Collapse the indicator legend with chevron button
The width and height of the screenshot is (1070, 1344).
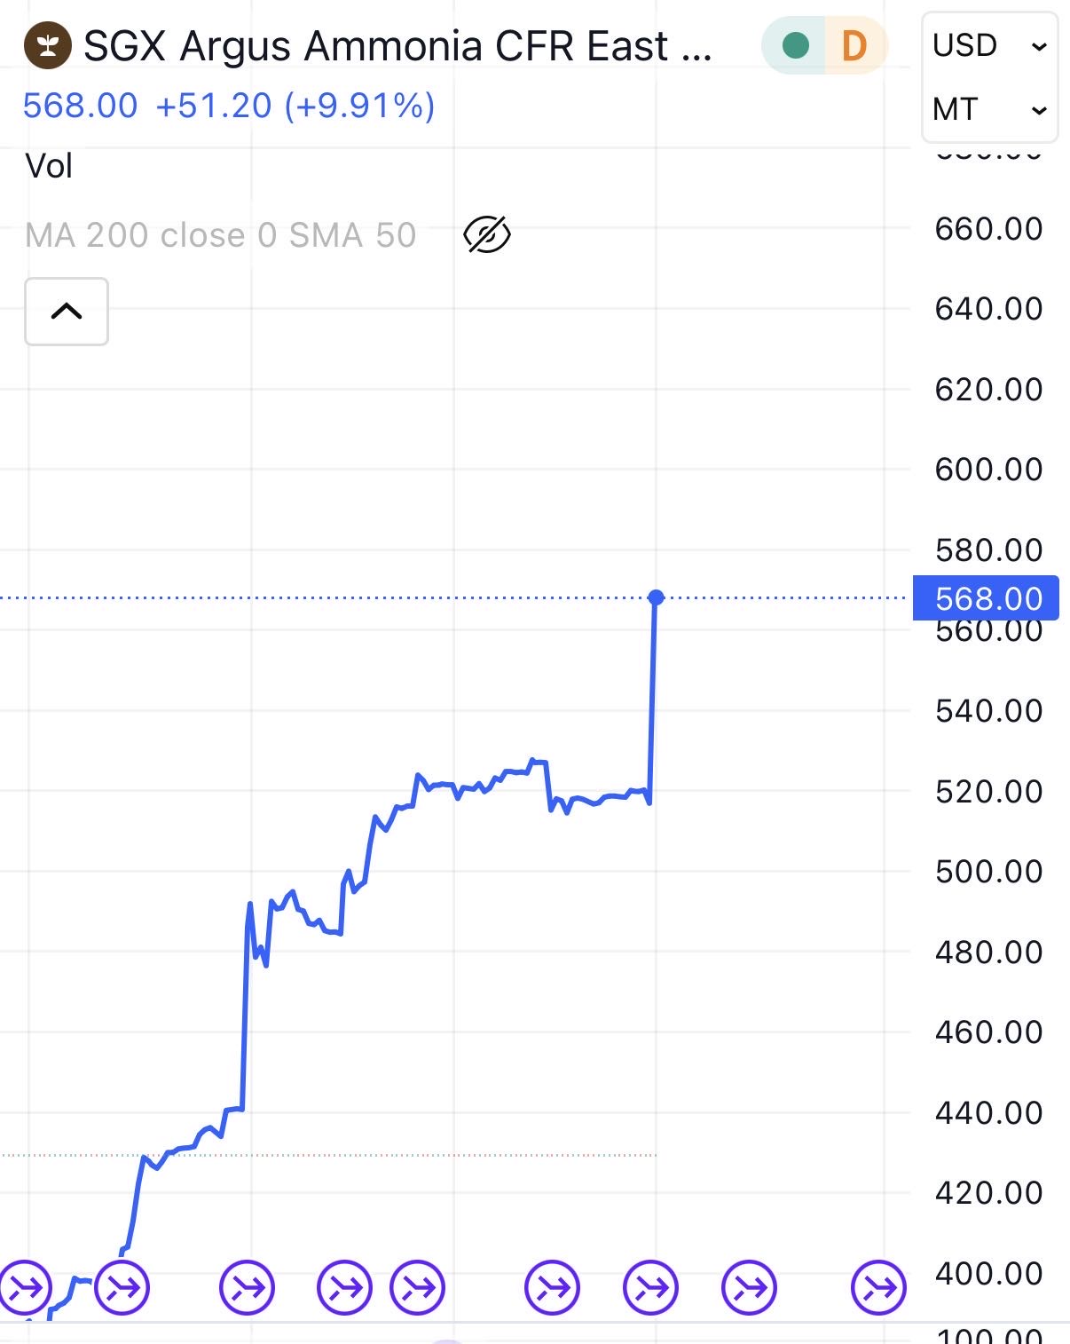(67, 312)
